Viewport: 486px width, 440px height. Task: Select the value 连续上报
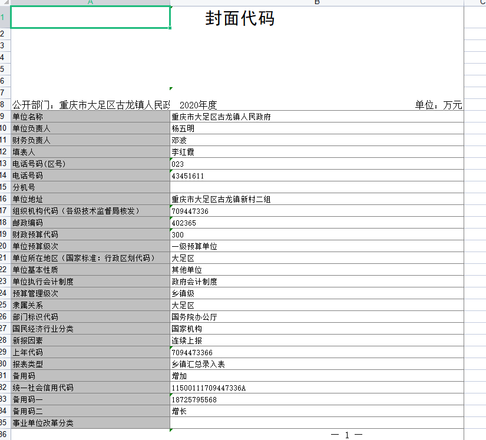(x=317, y=340)
